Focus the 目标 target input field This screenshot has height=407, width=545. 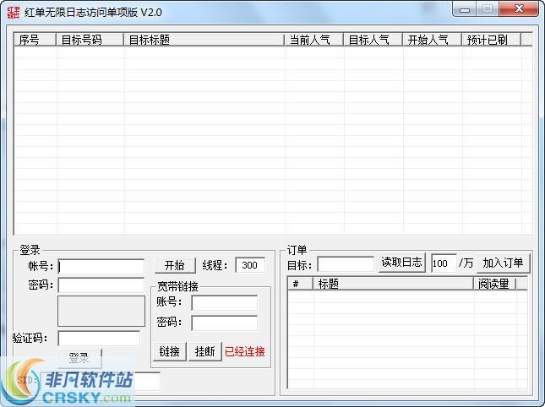[346, 264]
